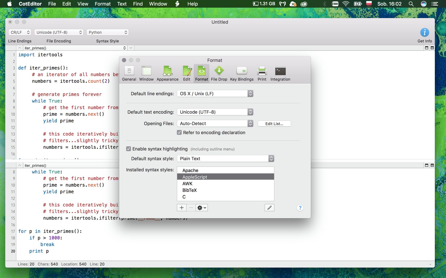Open the Creative Cloud menu bar icon
This screenshot has height=278, width=446.
pyautogui.click(x=304, y=4)
